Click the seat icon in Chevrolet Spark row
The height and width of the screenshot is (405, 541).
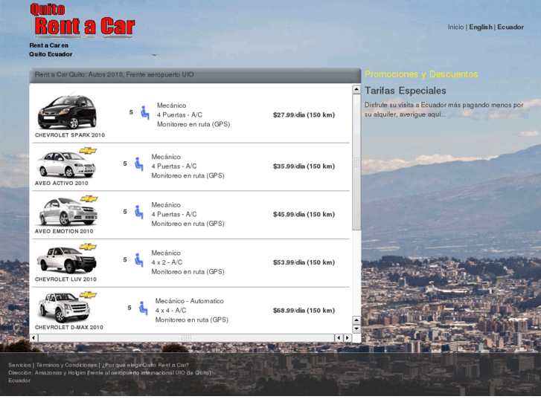(145, 113)
